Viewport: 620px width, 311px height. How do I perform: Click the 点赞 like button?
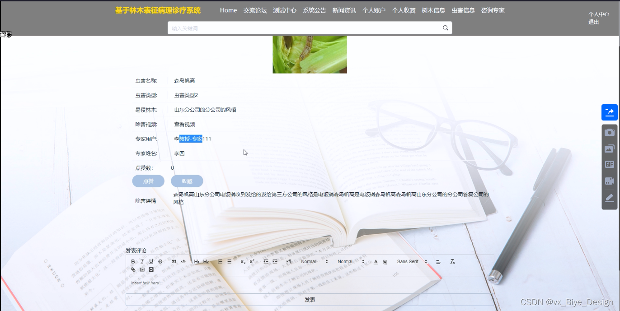pos(148,181)
